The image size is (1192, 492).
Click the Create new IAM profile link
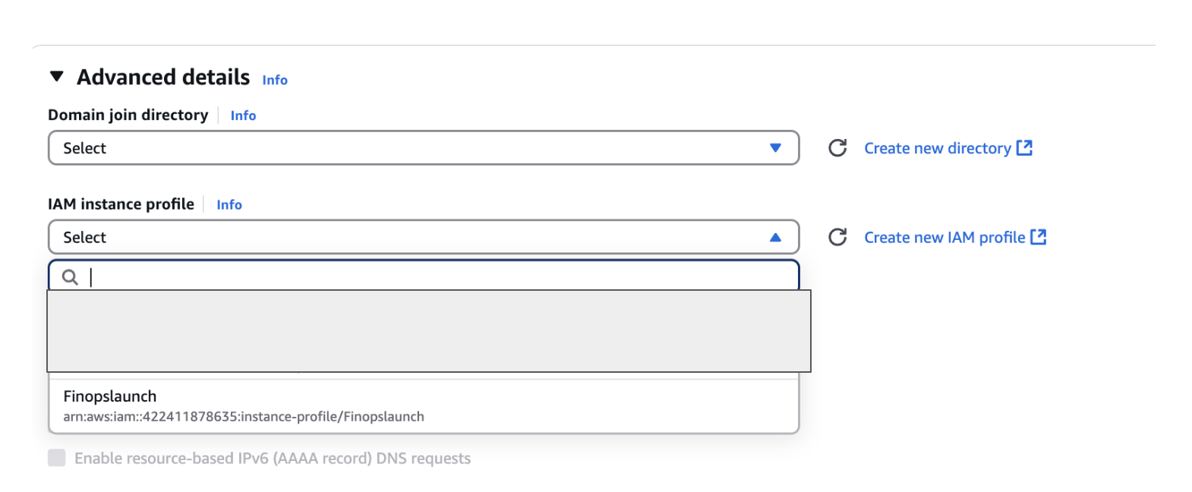point(944,238)
